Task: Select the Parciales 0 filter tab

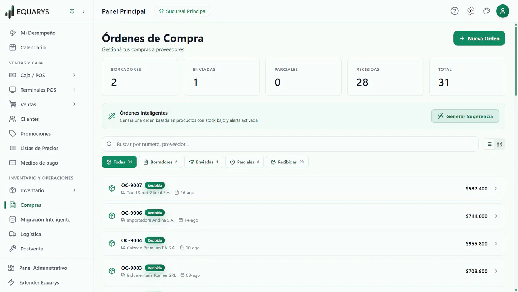Action: pyautogui.click(x=245, y=162)
